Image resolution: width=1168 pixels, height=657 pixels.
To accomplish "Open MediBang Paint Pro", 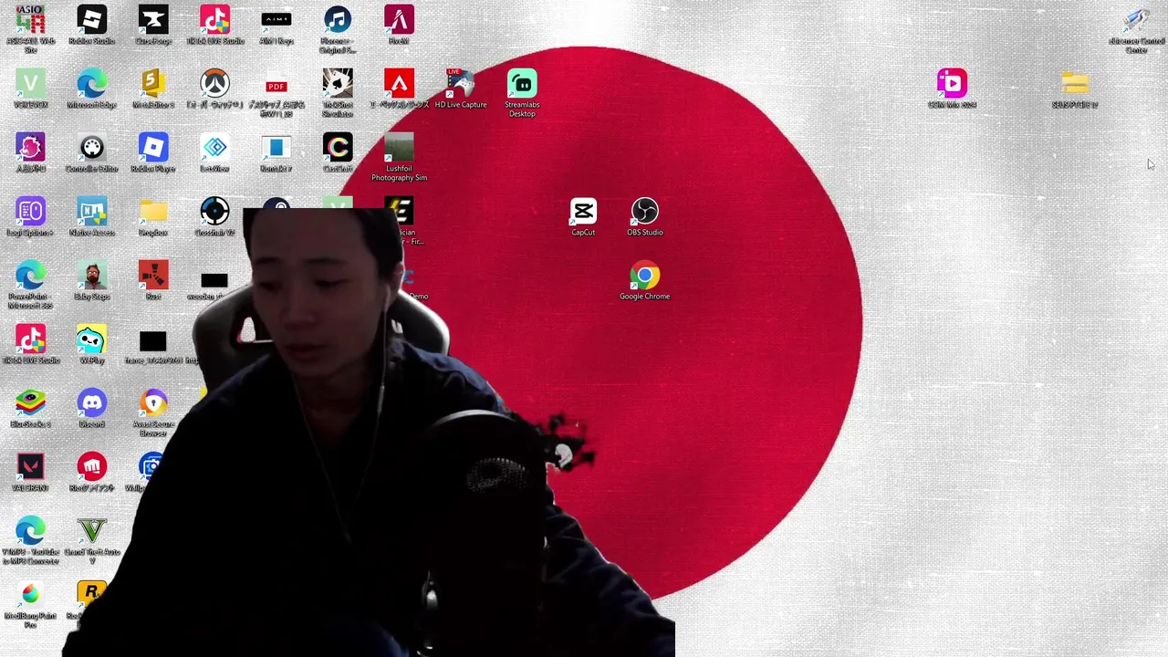I will point(30,595).
